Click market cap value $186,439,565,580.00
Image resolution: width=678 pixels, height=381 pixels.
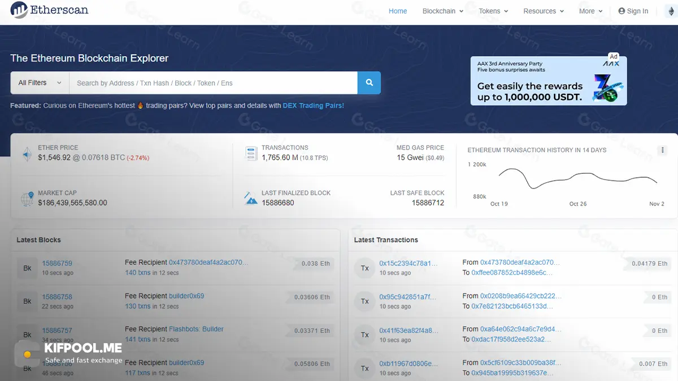(x=72, y=203)
